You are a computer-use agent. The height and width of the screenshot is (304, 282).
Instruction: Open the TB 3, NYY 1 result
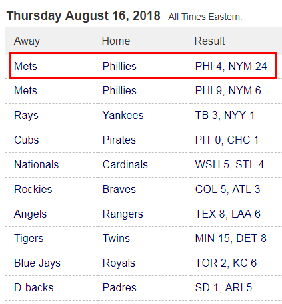pos(225,115)
